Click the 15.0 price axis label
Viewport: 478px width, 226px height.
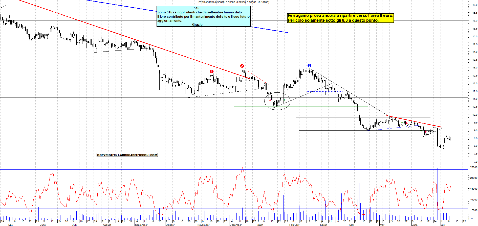point(475,36)
